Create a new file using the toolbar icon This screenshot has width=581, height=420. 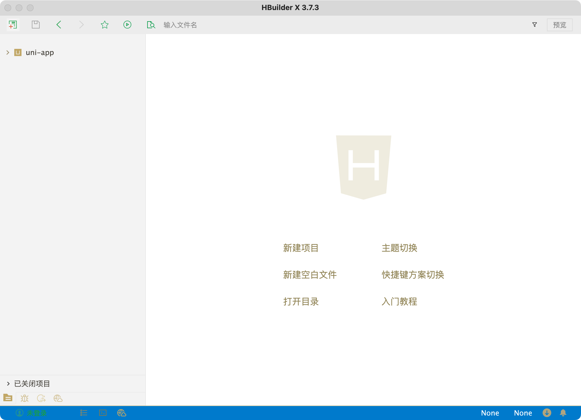click(13, 25)
